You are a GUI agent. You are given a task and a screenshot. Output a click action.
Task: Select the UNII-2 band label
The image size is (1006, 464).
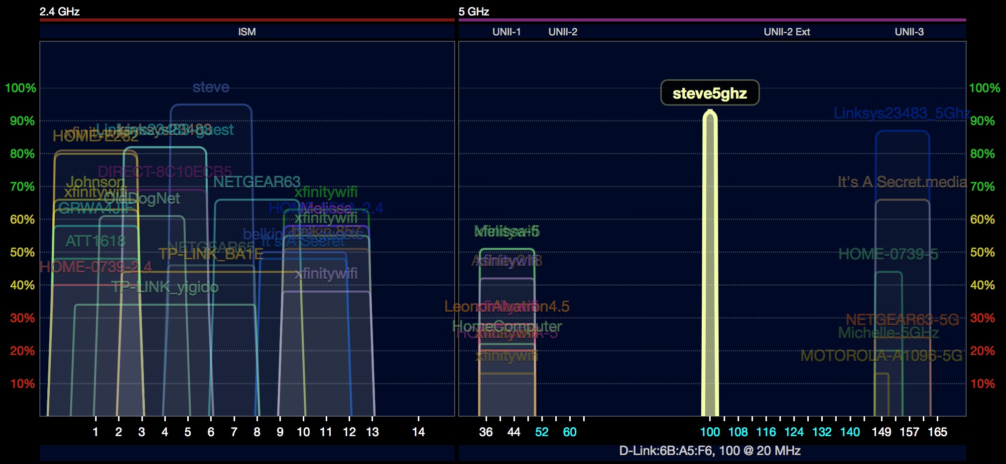click(x=563, y=32)
